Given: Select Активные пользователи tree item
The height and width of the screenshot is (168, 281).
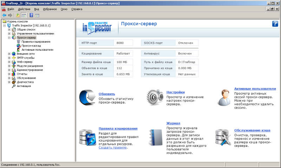Looking at the screenshot, I should pos(37,50).
